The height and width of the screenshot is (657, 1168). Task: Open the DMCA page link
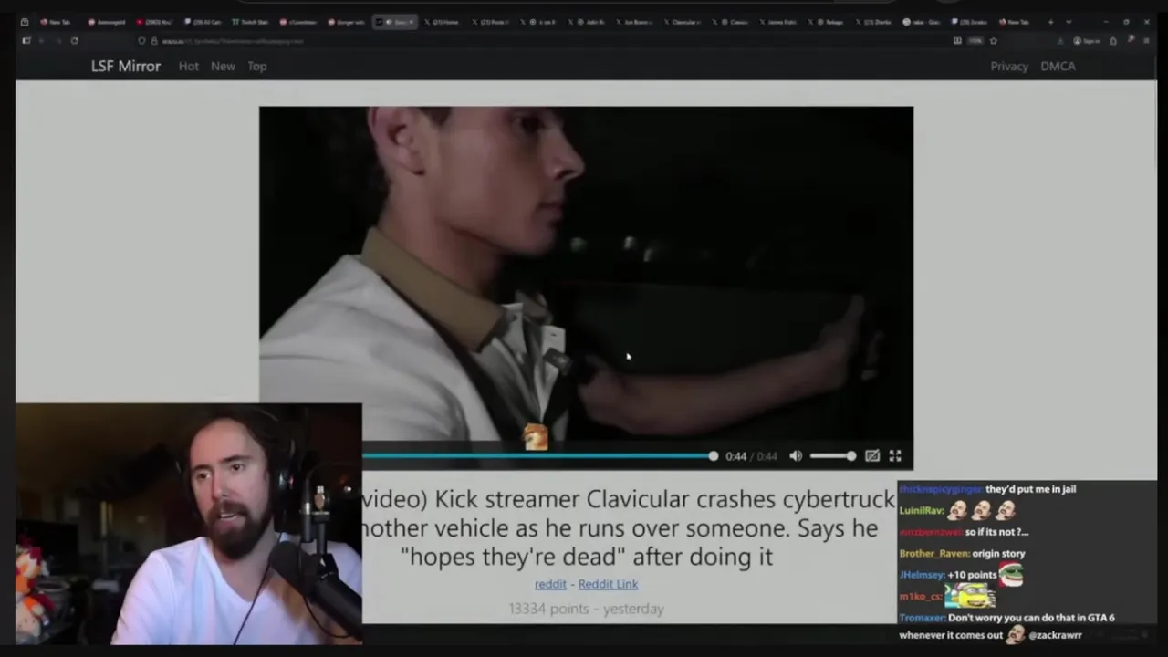(x=1058, y=66)
